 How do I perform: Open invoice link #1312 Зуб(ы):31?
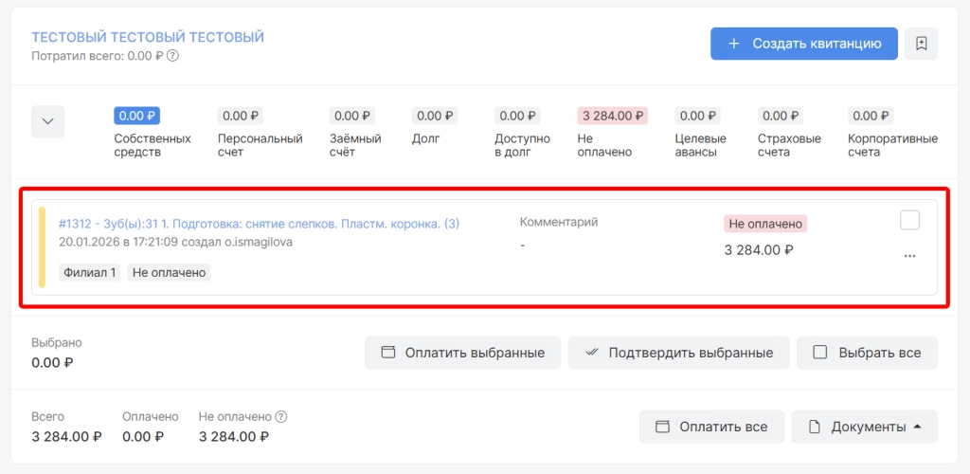coord(259,224)
